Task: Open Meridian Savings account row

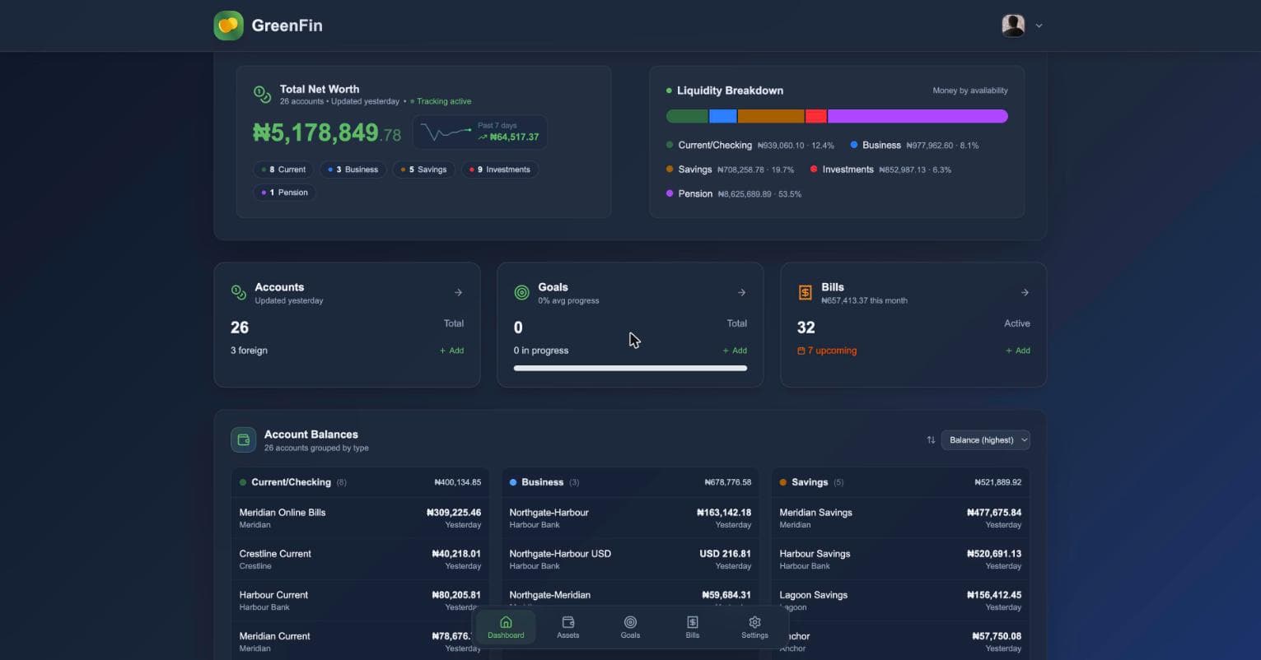Action: pyautogui.click(x=900, y=518)
